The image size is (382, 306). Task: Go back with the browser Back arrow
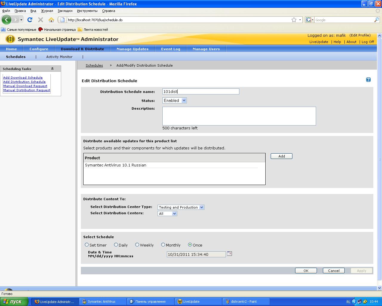pos(7,20)
